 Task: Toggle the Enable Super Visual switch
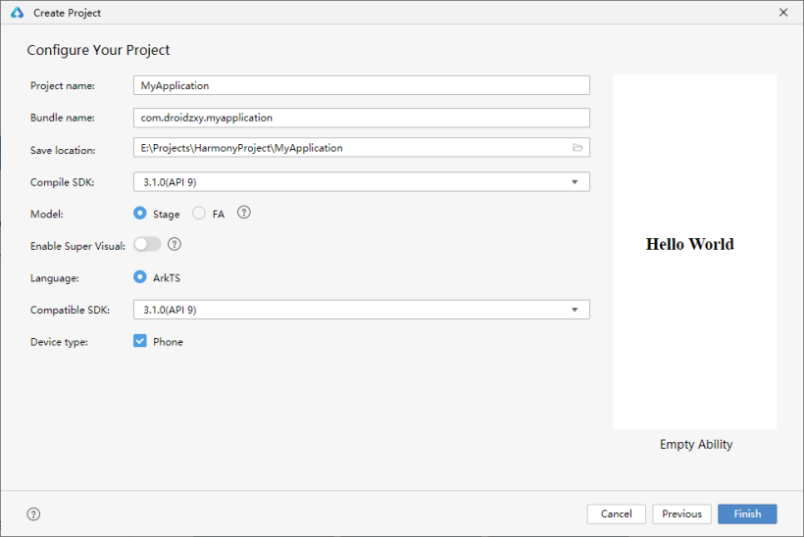pos(147,244)
